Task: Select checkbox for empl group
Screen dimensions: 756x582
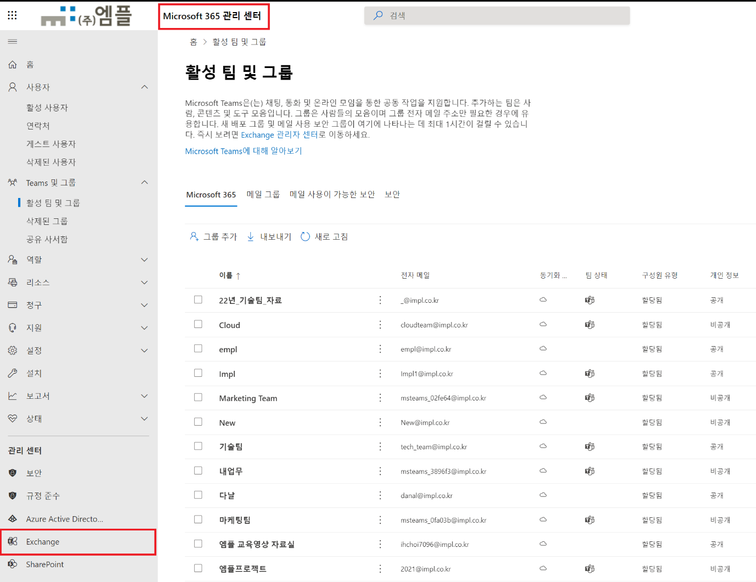Action: click(198, 348)
